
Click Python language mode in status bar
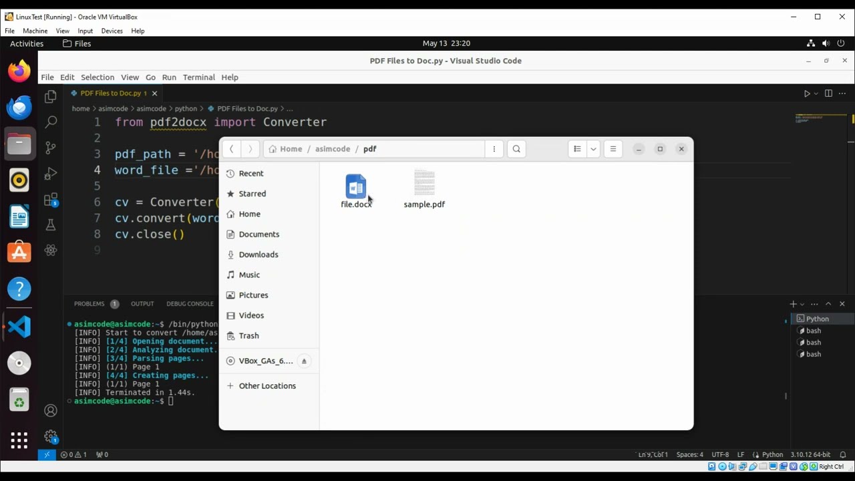click(773, 455)
